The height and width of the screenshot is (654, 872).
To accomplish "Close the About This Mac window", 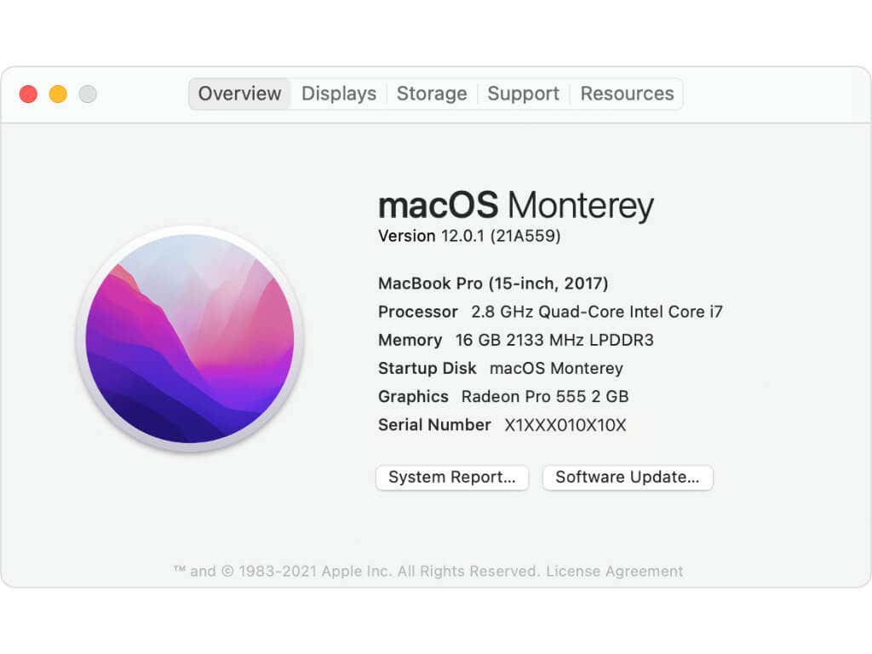I will (x=28, y=94).
